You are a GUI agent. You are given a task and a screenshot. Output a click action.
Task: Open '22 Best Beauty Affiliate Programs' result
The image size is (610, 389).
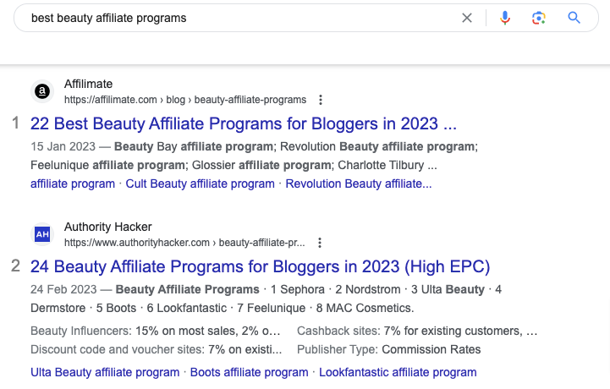pyautogui.click(x=244, y=123)
